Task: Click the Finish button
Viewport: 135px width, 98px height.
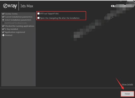Action: tap(127, 94)
